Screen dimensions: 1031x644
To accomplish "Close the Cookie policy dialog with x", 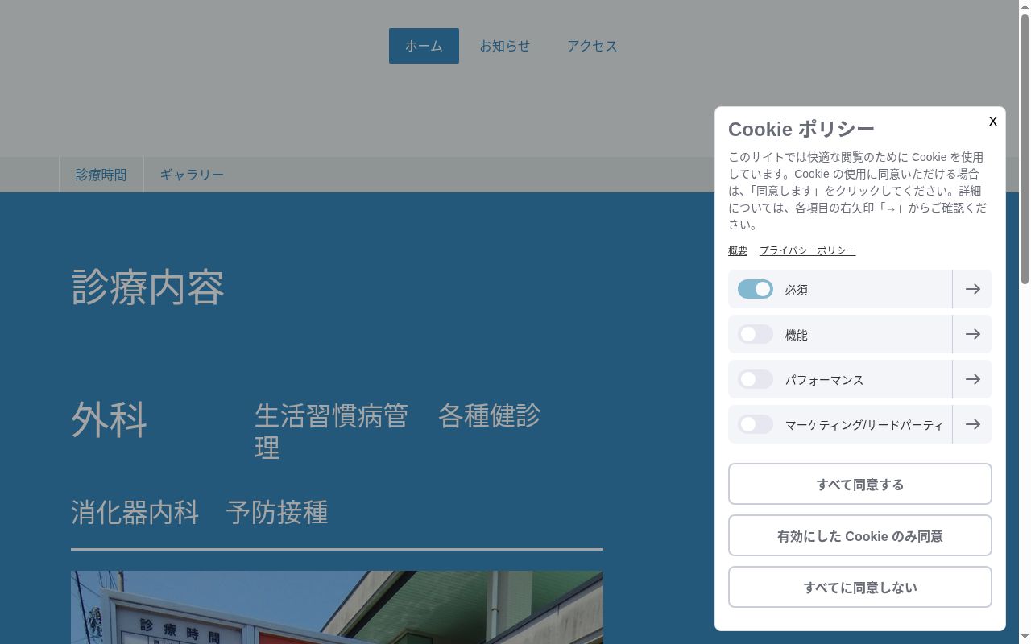I will point(992,121).
